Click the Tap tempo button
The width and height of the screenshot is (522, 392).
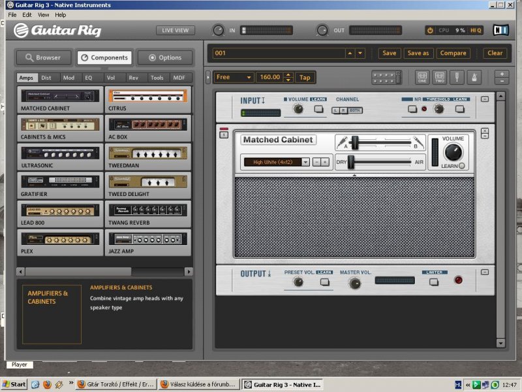click(x=305, y=77)
